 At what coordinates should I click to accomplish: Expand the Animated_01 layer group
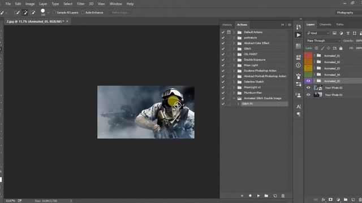click(314, 56)
